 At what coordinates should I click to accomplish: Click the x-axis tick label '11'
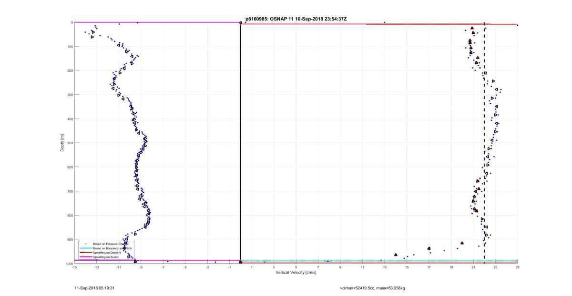click(x=363, y=267)
